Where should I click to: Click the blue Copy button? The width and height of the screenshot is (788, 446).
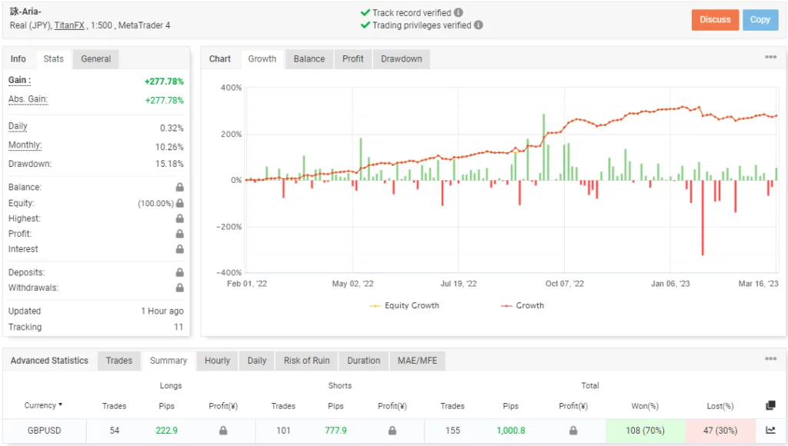760,20
